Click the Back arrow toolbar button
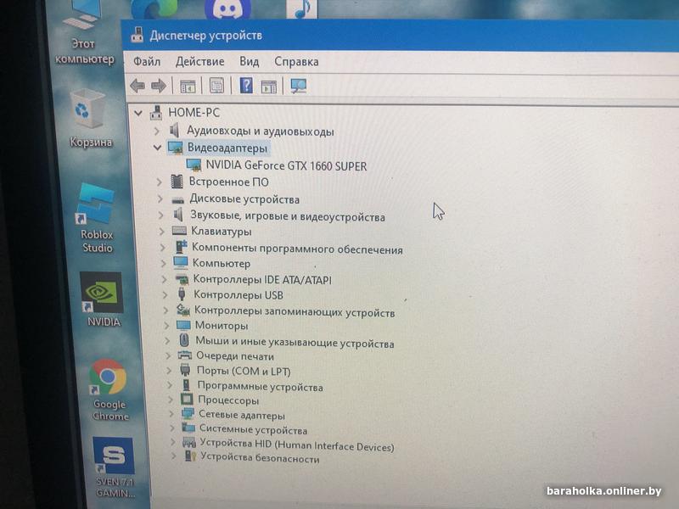Screen dimensions: 679x509 pyautogui.click(x=137, y=86)
